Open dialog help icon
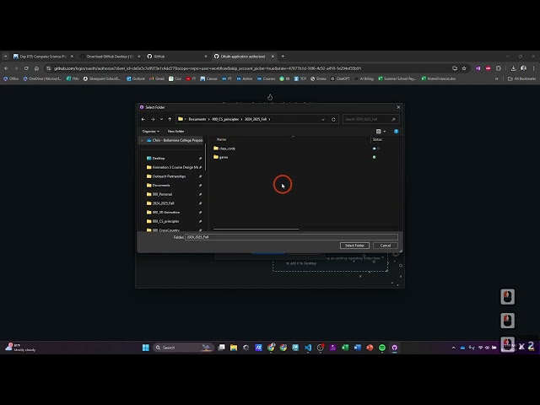 (x=396, y=132)
